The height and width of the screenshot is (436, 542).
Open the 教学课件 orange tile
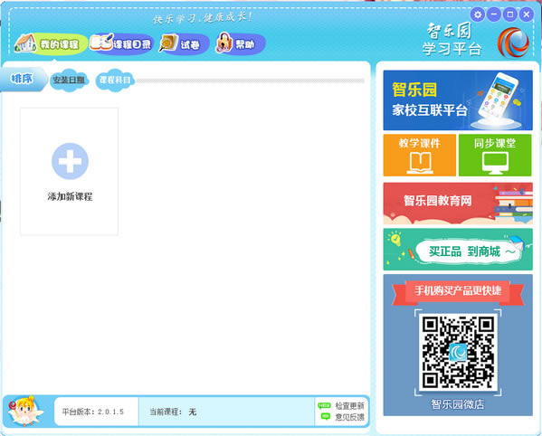(419, 155)
